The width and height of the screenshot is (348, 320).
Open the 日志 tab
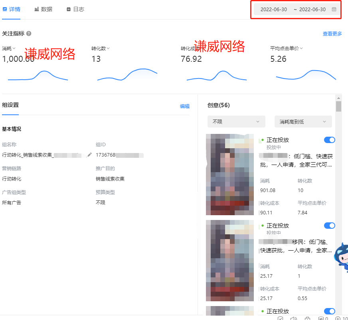(x=75, y=9)
